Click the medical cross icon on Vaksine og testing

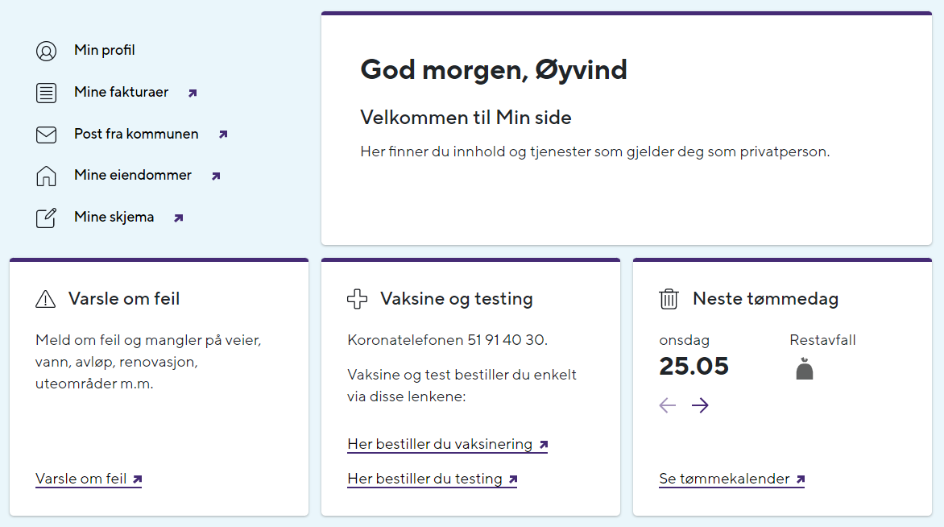click(x=355, y=298)
